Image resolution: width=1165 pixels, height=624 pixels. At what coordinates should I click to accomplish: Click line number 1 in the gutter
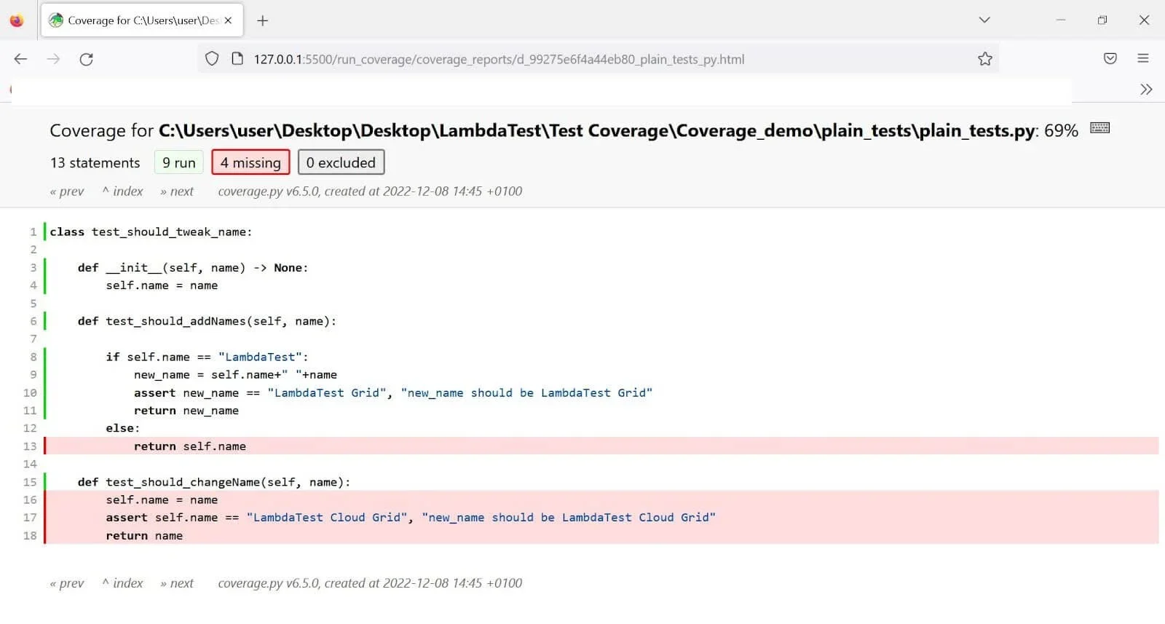pyautogui.click(x=33, y=232)
